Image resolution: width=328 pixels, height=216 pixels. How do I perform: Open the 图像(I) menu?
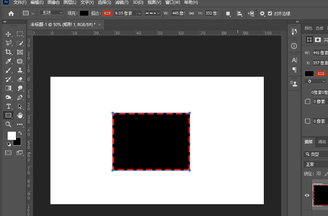(x=53, y=2)
